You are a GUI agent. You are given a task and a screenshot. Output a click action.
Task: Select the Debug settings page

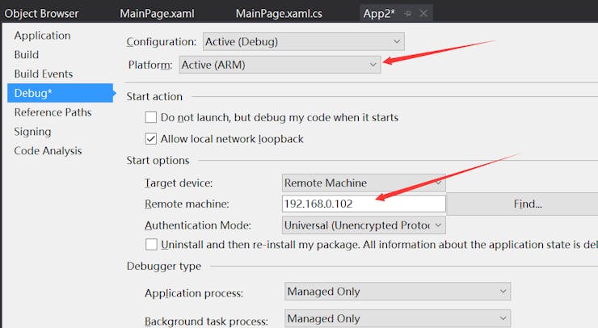coord(61,93)
